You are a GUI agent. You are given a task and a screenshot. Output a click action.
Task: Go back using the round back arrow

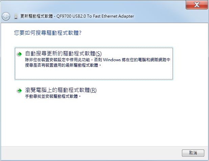(x=6, y=16)
